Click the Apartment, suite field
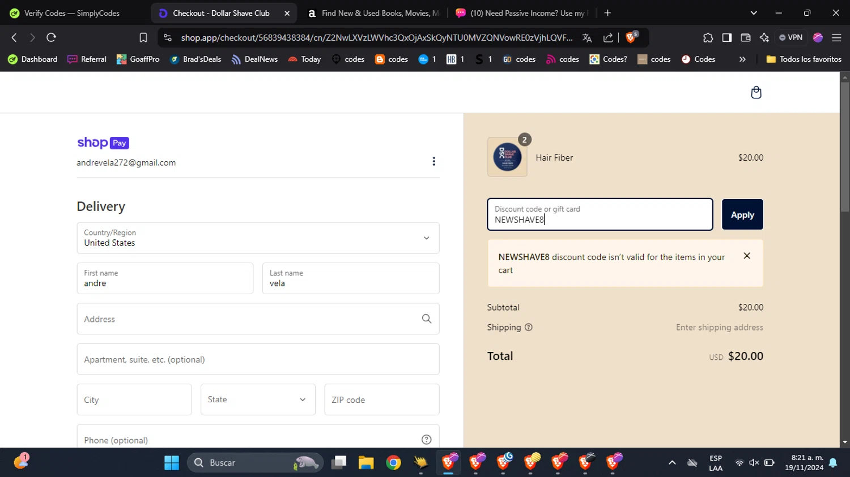850x477 pixels. coord(258,359)
